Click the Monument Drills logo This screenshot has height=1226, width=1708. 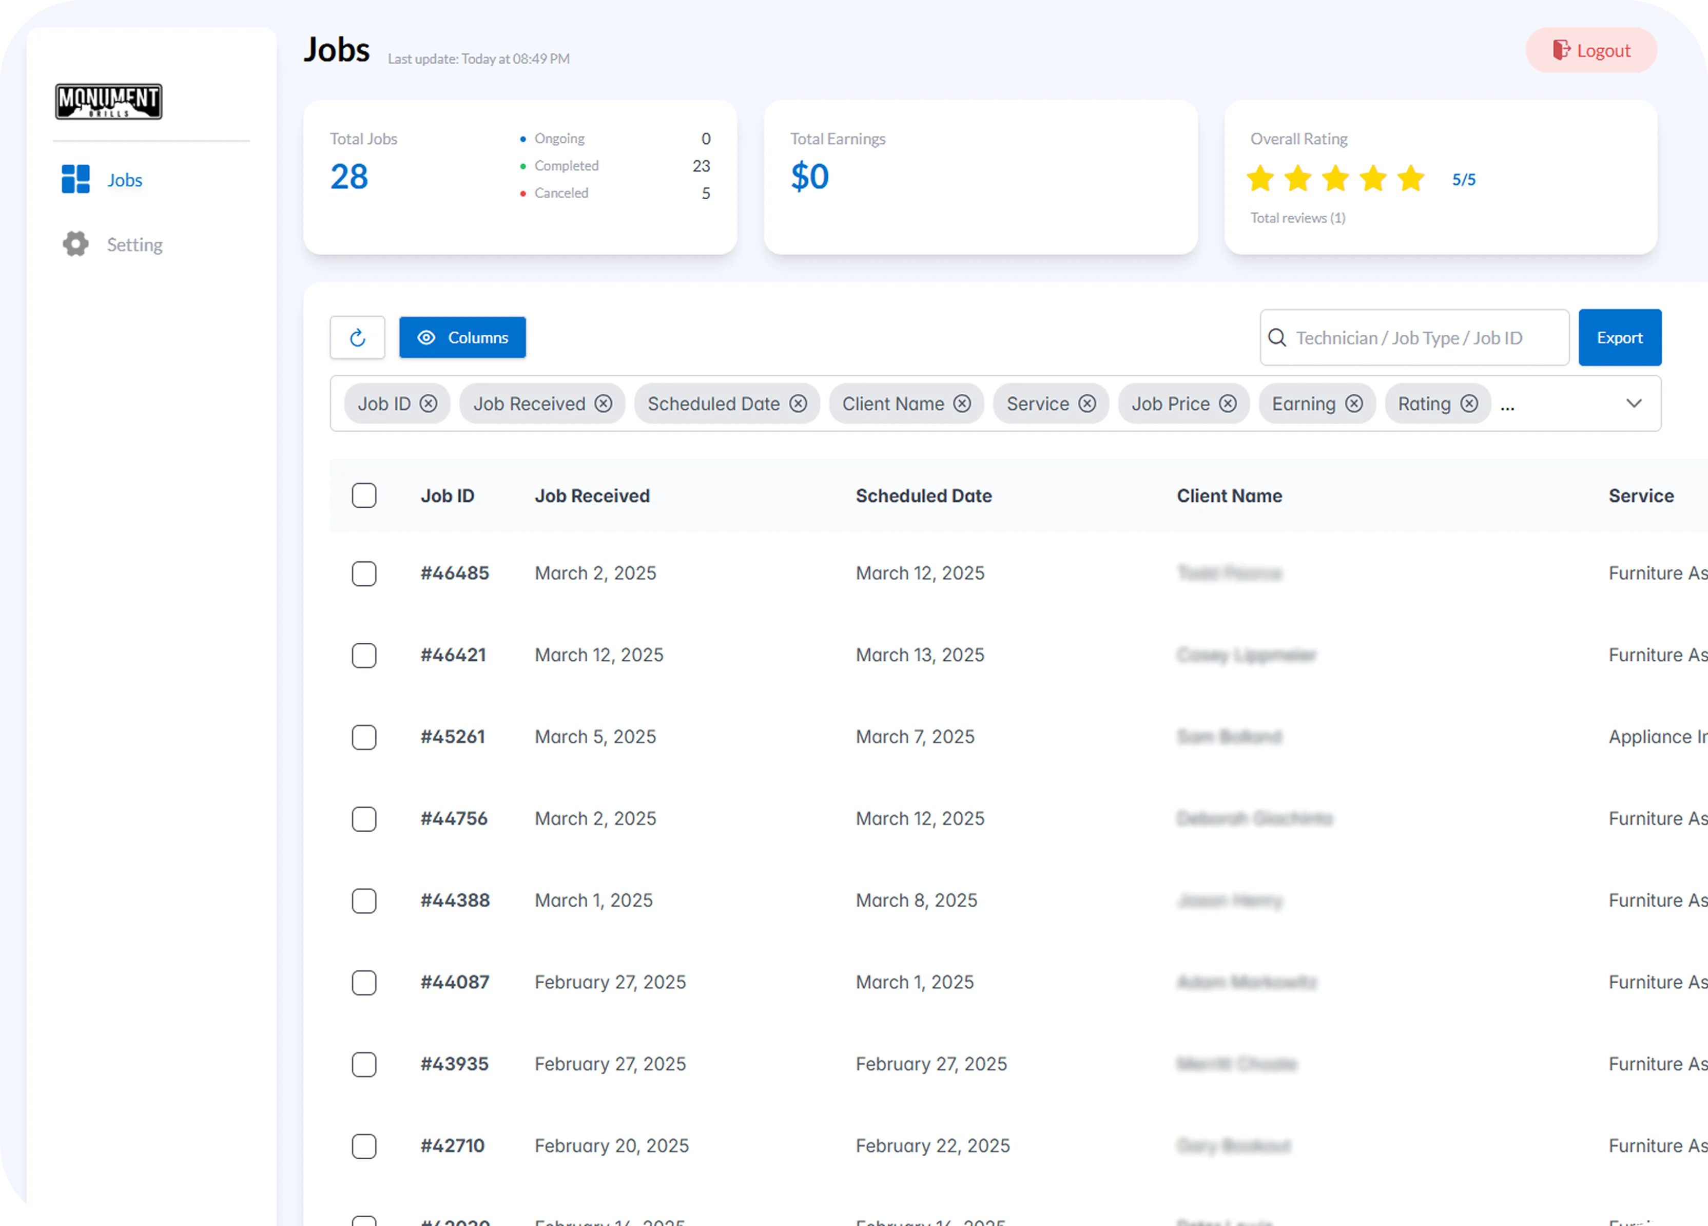(x=108, y=102)
